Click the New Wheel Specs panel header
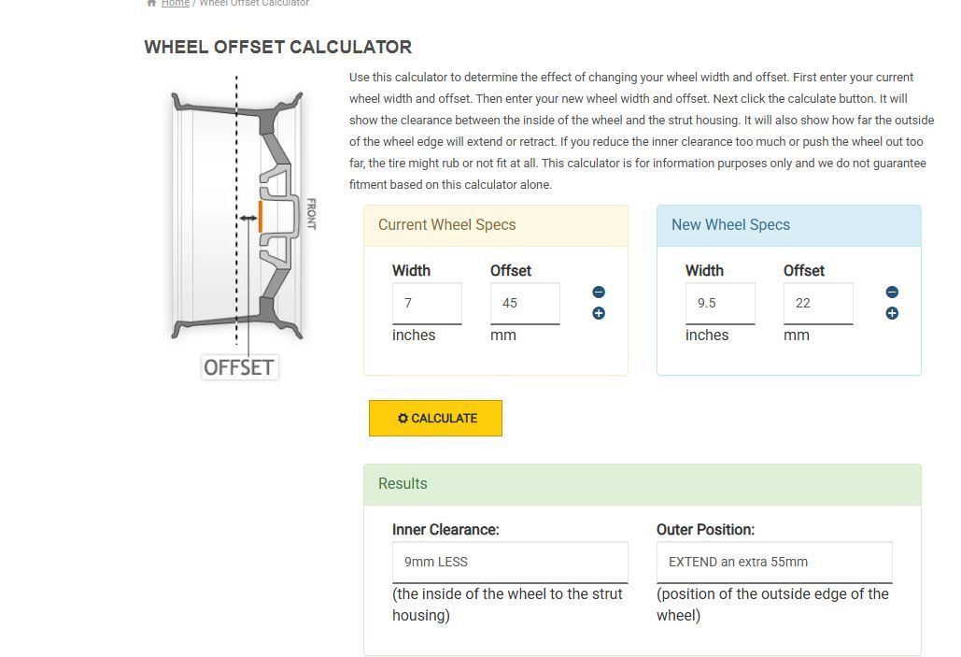Image resolution: width=961 pixels, height=657 pixels. click(788, 225)
